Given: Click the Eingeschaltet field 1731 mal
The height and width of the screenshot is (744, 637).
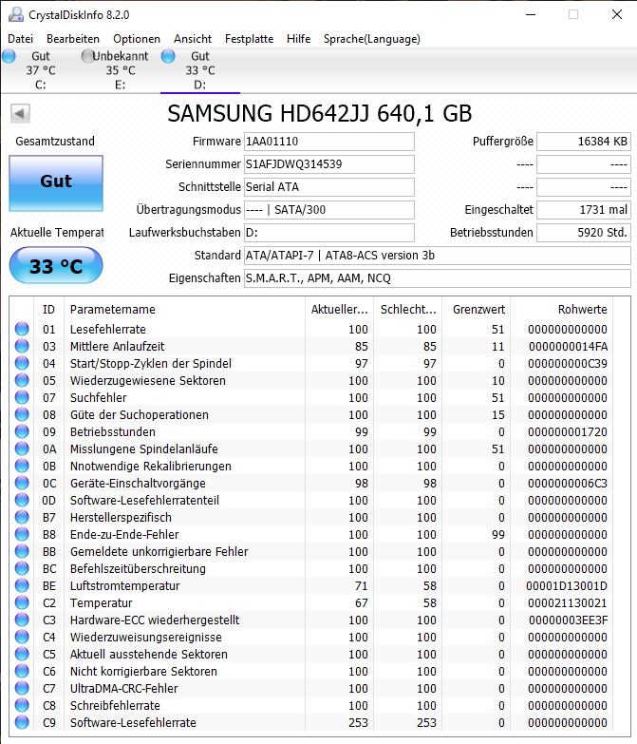Looking at the screenshot, I should 584,210.
